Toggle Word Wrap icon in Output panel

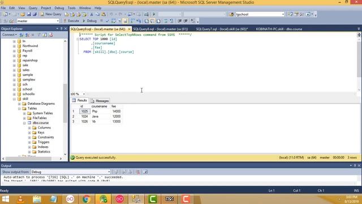145,172
